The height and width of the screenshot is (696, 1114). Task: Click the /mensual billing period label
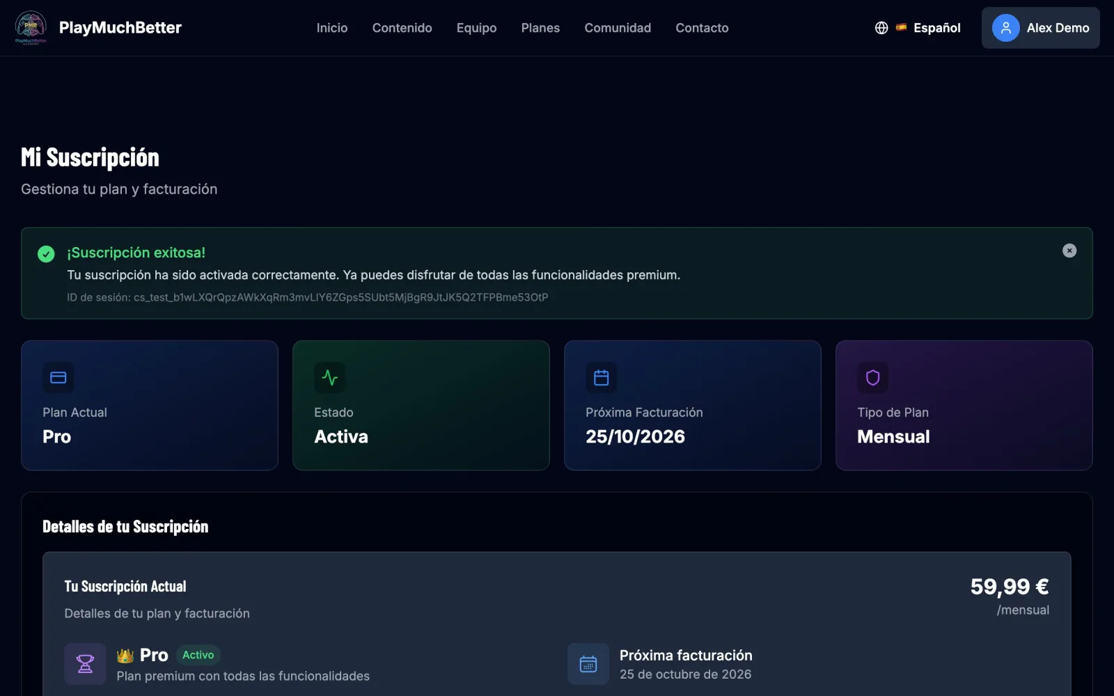pos(1023,610)
